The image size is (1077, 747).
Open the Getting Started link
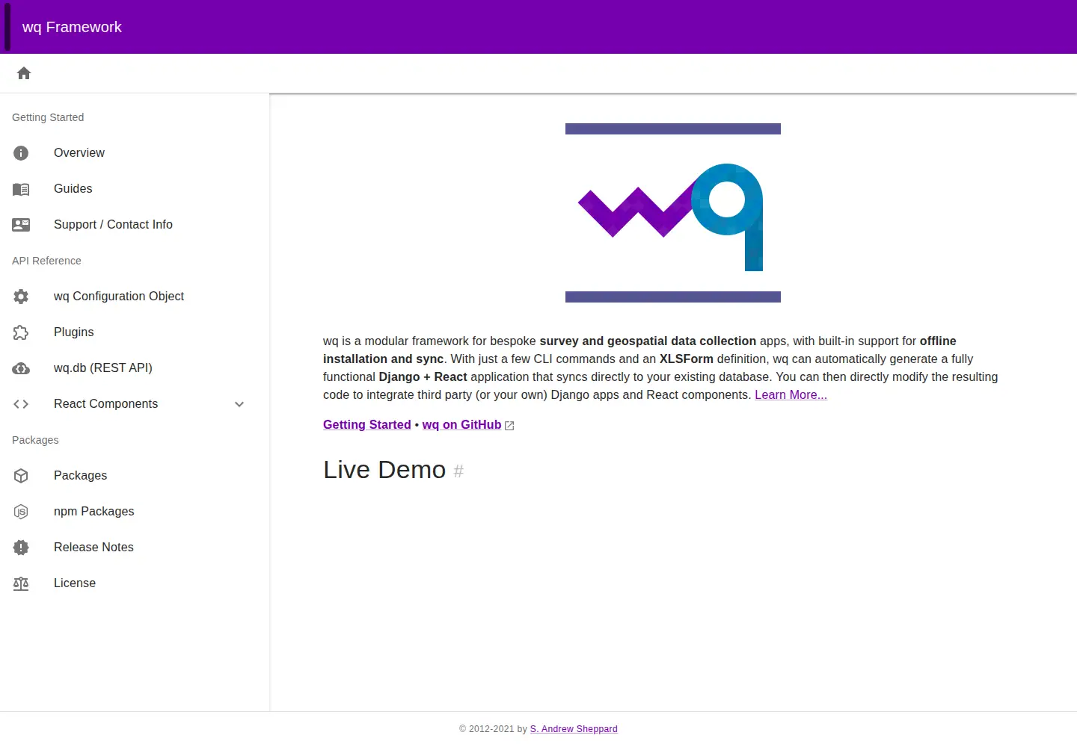pos(366,425)
